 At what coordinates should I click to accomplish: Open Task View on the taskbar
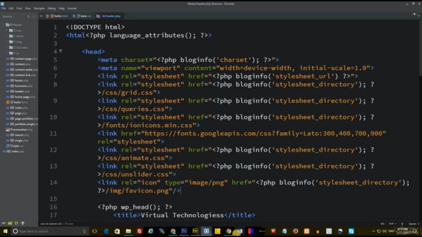[x=94, y=231]
